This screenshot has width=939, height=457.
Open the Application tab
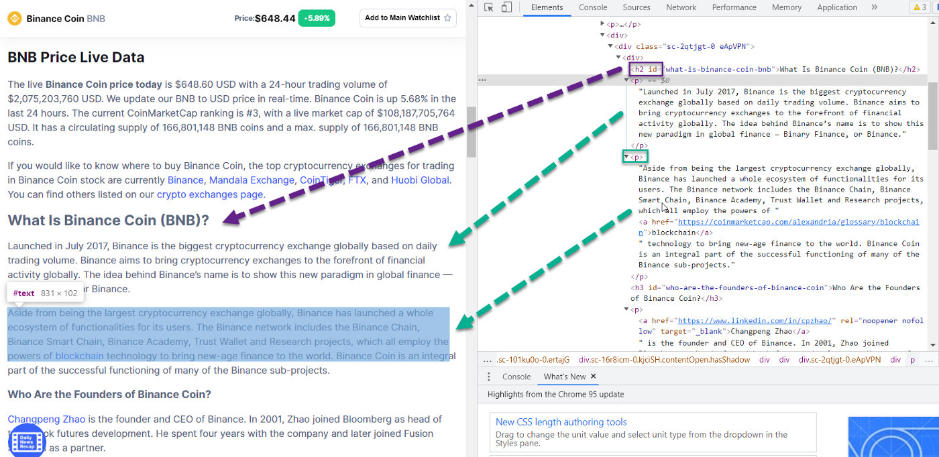pyautogui.click(x=836, y=7)
